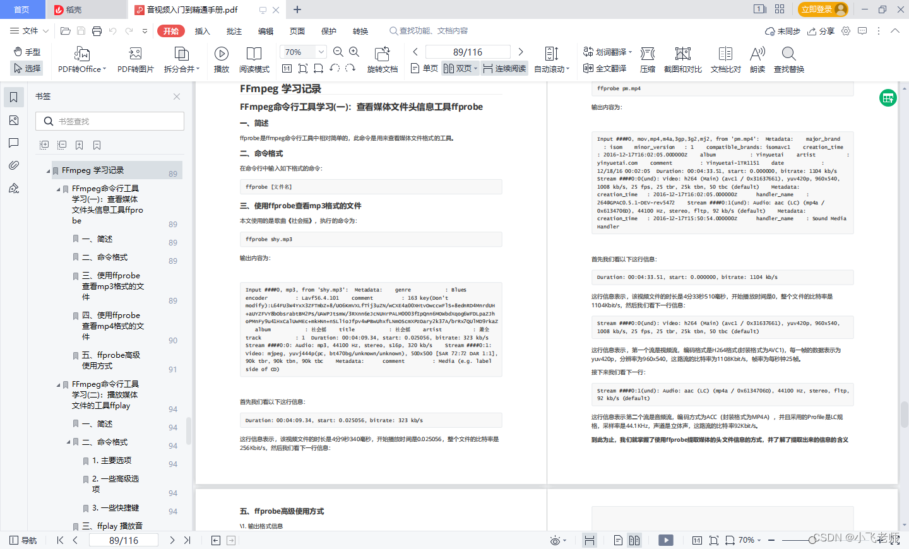Open 文档比对 feature
This screenshot has width=909, height=549.
click(726, 60)
